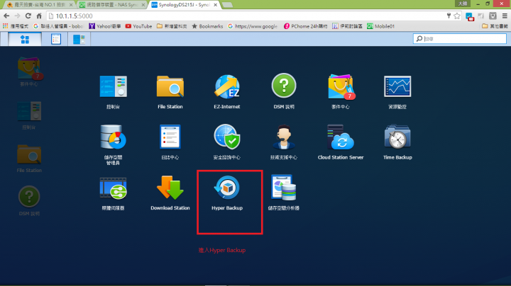Switch to the first Chrome tab
The height and width of the screenshot is (286, 511).
point(39,5)
